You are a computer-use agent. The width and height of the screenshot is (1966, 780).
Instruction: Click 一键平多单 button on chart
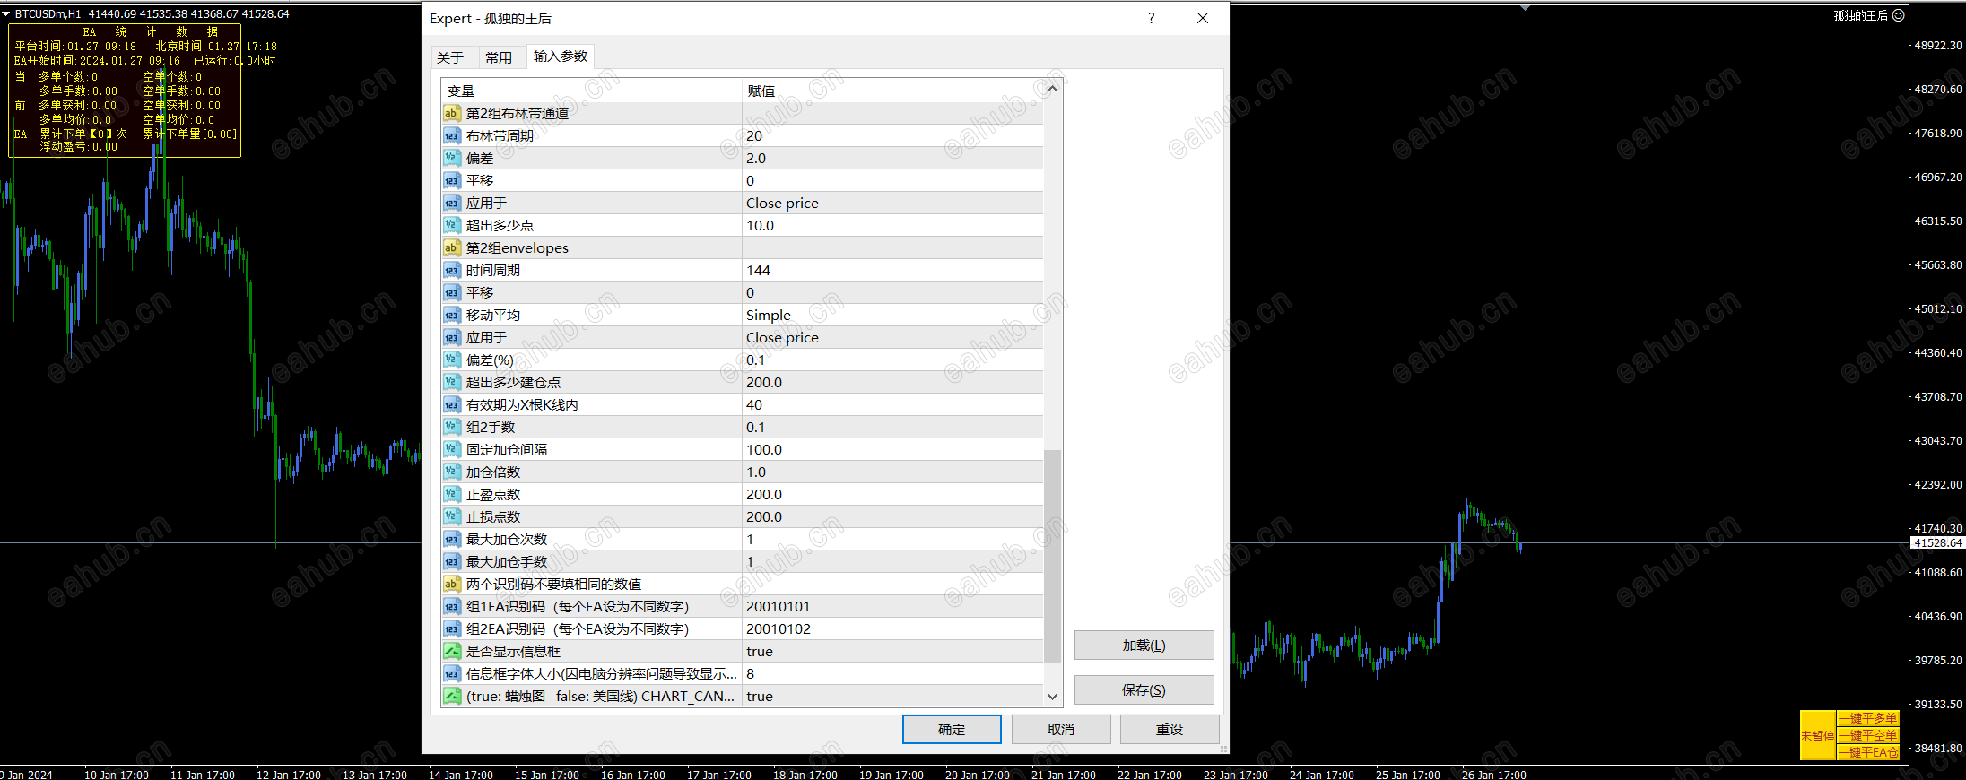pyautogui.click(x=1867, y=718)
